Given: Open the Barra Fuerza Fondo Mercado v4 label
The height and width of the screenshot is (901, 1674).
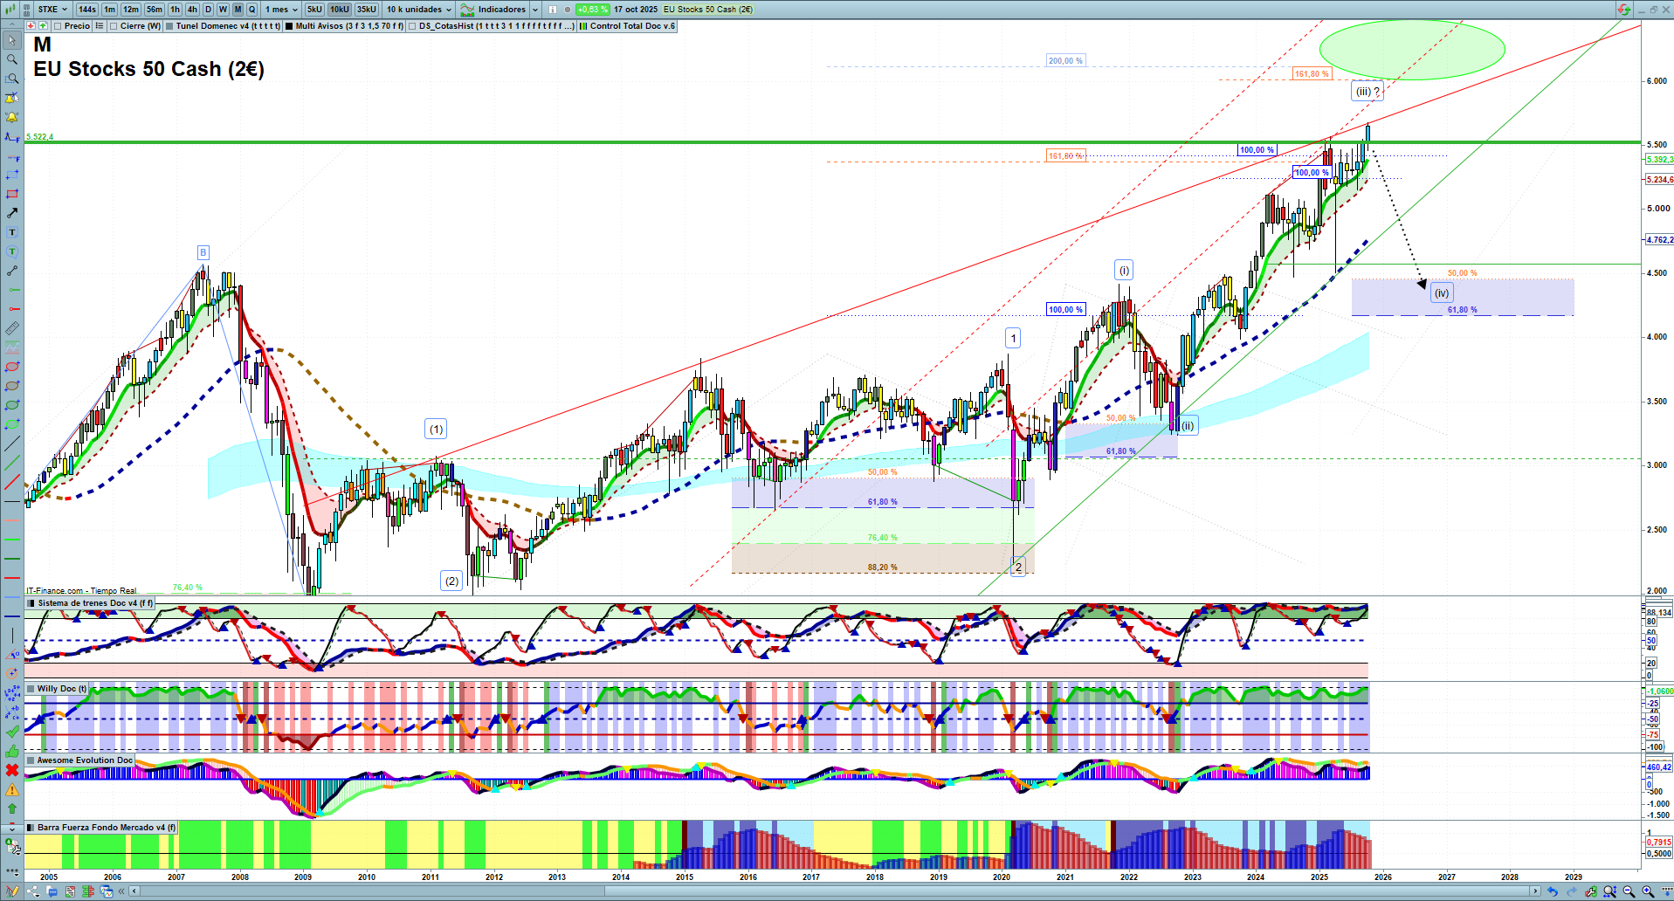Looking at the screenshot, I should 101,828.
